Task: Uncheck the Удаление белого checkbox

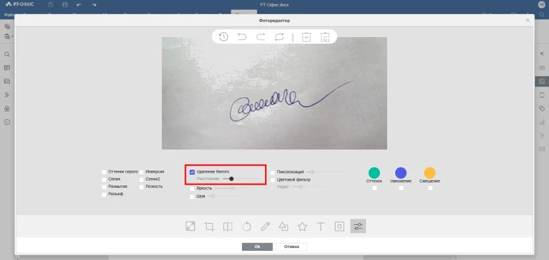Action: [192, 172]
